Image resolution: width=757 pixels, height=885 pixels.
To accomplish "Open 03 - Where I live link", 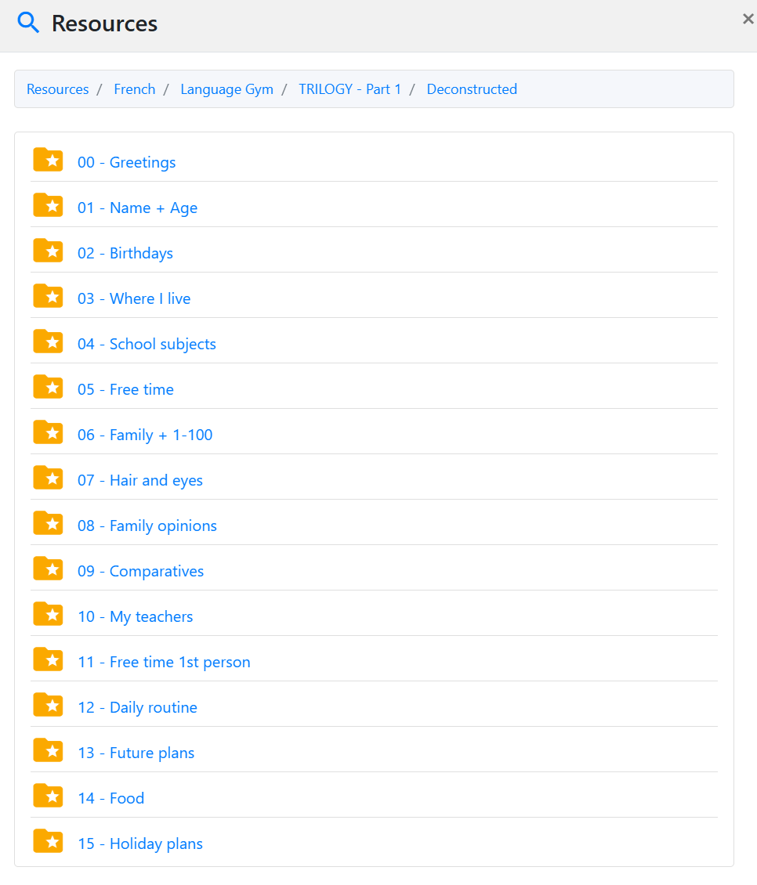I will (x=134, y=298).
